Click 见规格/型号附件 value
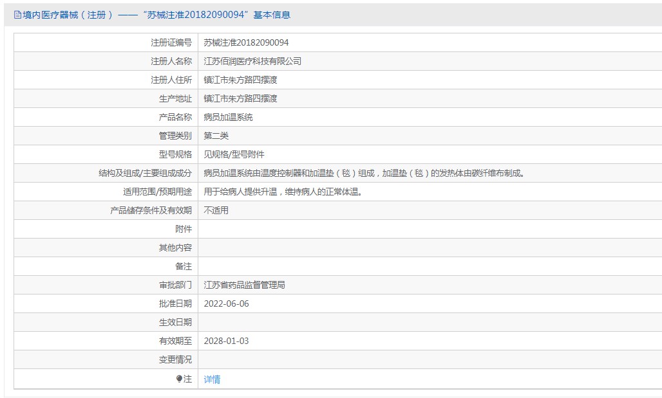 234,154
